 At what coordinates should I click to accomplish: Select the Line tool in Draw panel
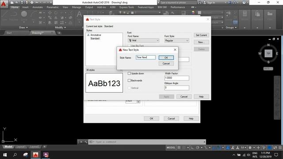[4, 14]
